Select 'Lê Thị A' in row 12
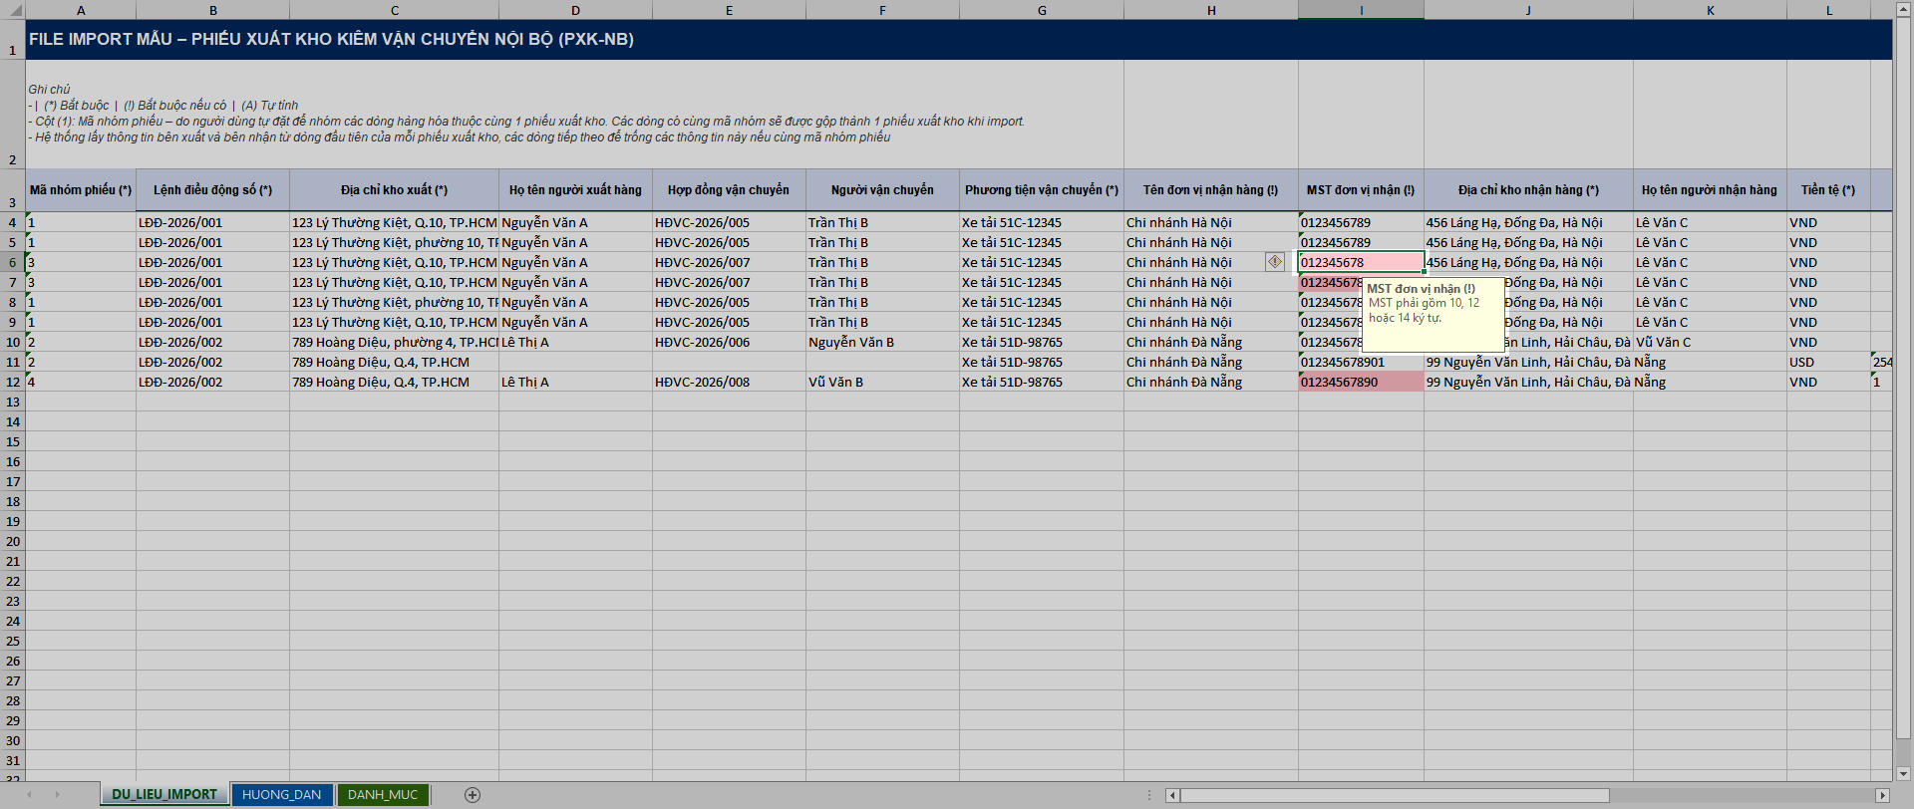 pyautogui.click(x=575, y=382)
